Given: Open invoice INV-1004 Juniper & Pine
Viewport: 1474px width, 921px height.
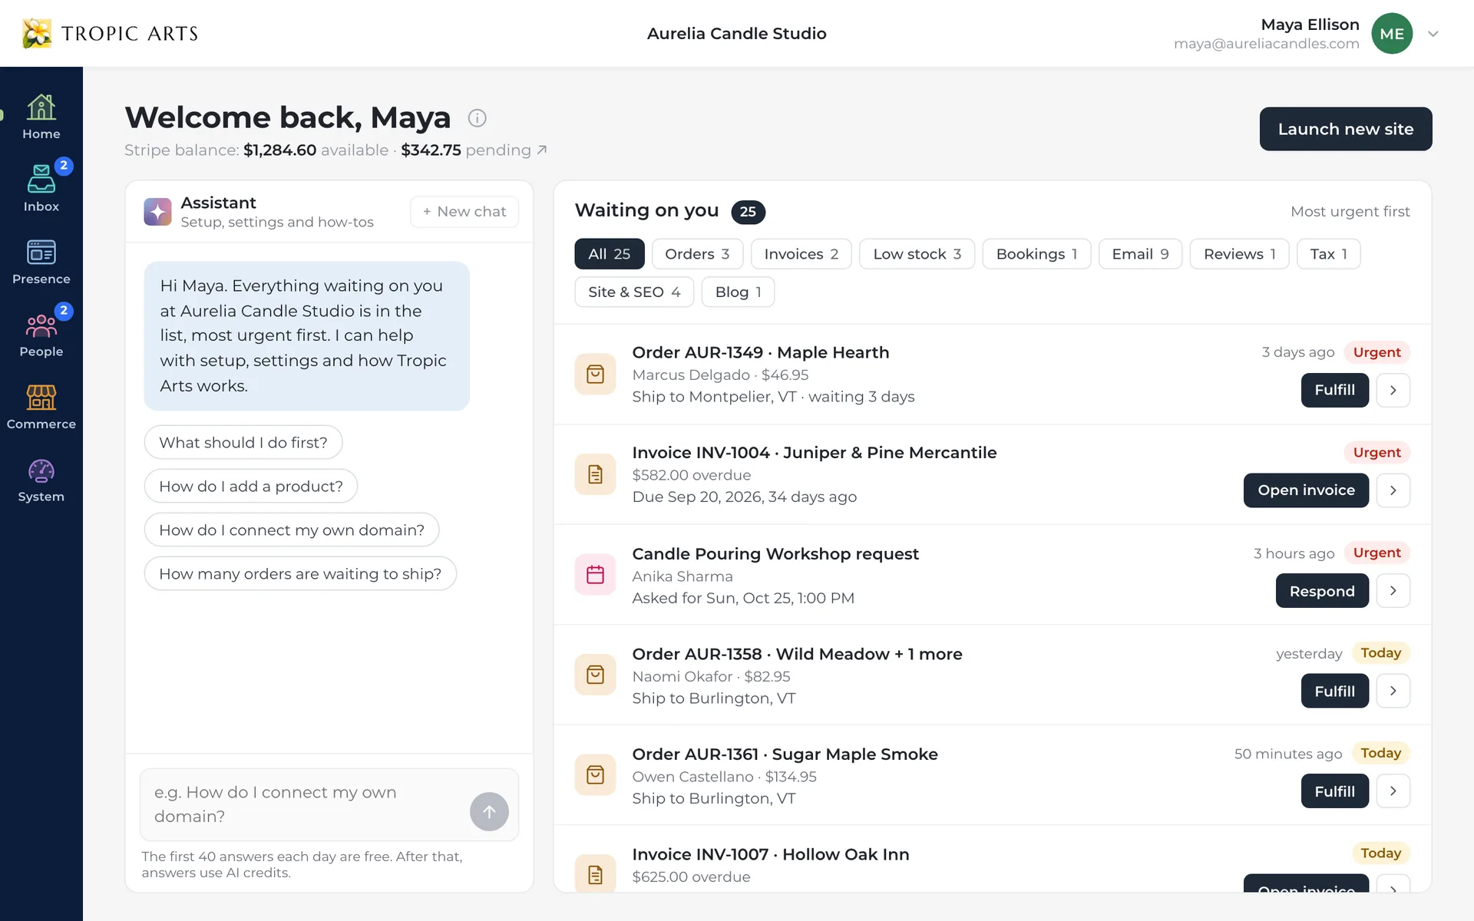Looking at the screenshot, I should tap(1306, 490).
